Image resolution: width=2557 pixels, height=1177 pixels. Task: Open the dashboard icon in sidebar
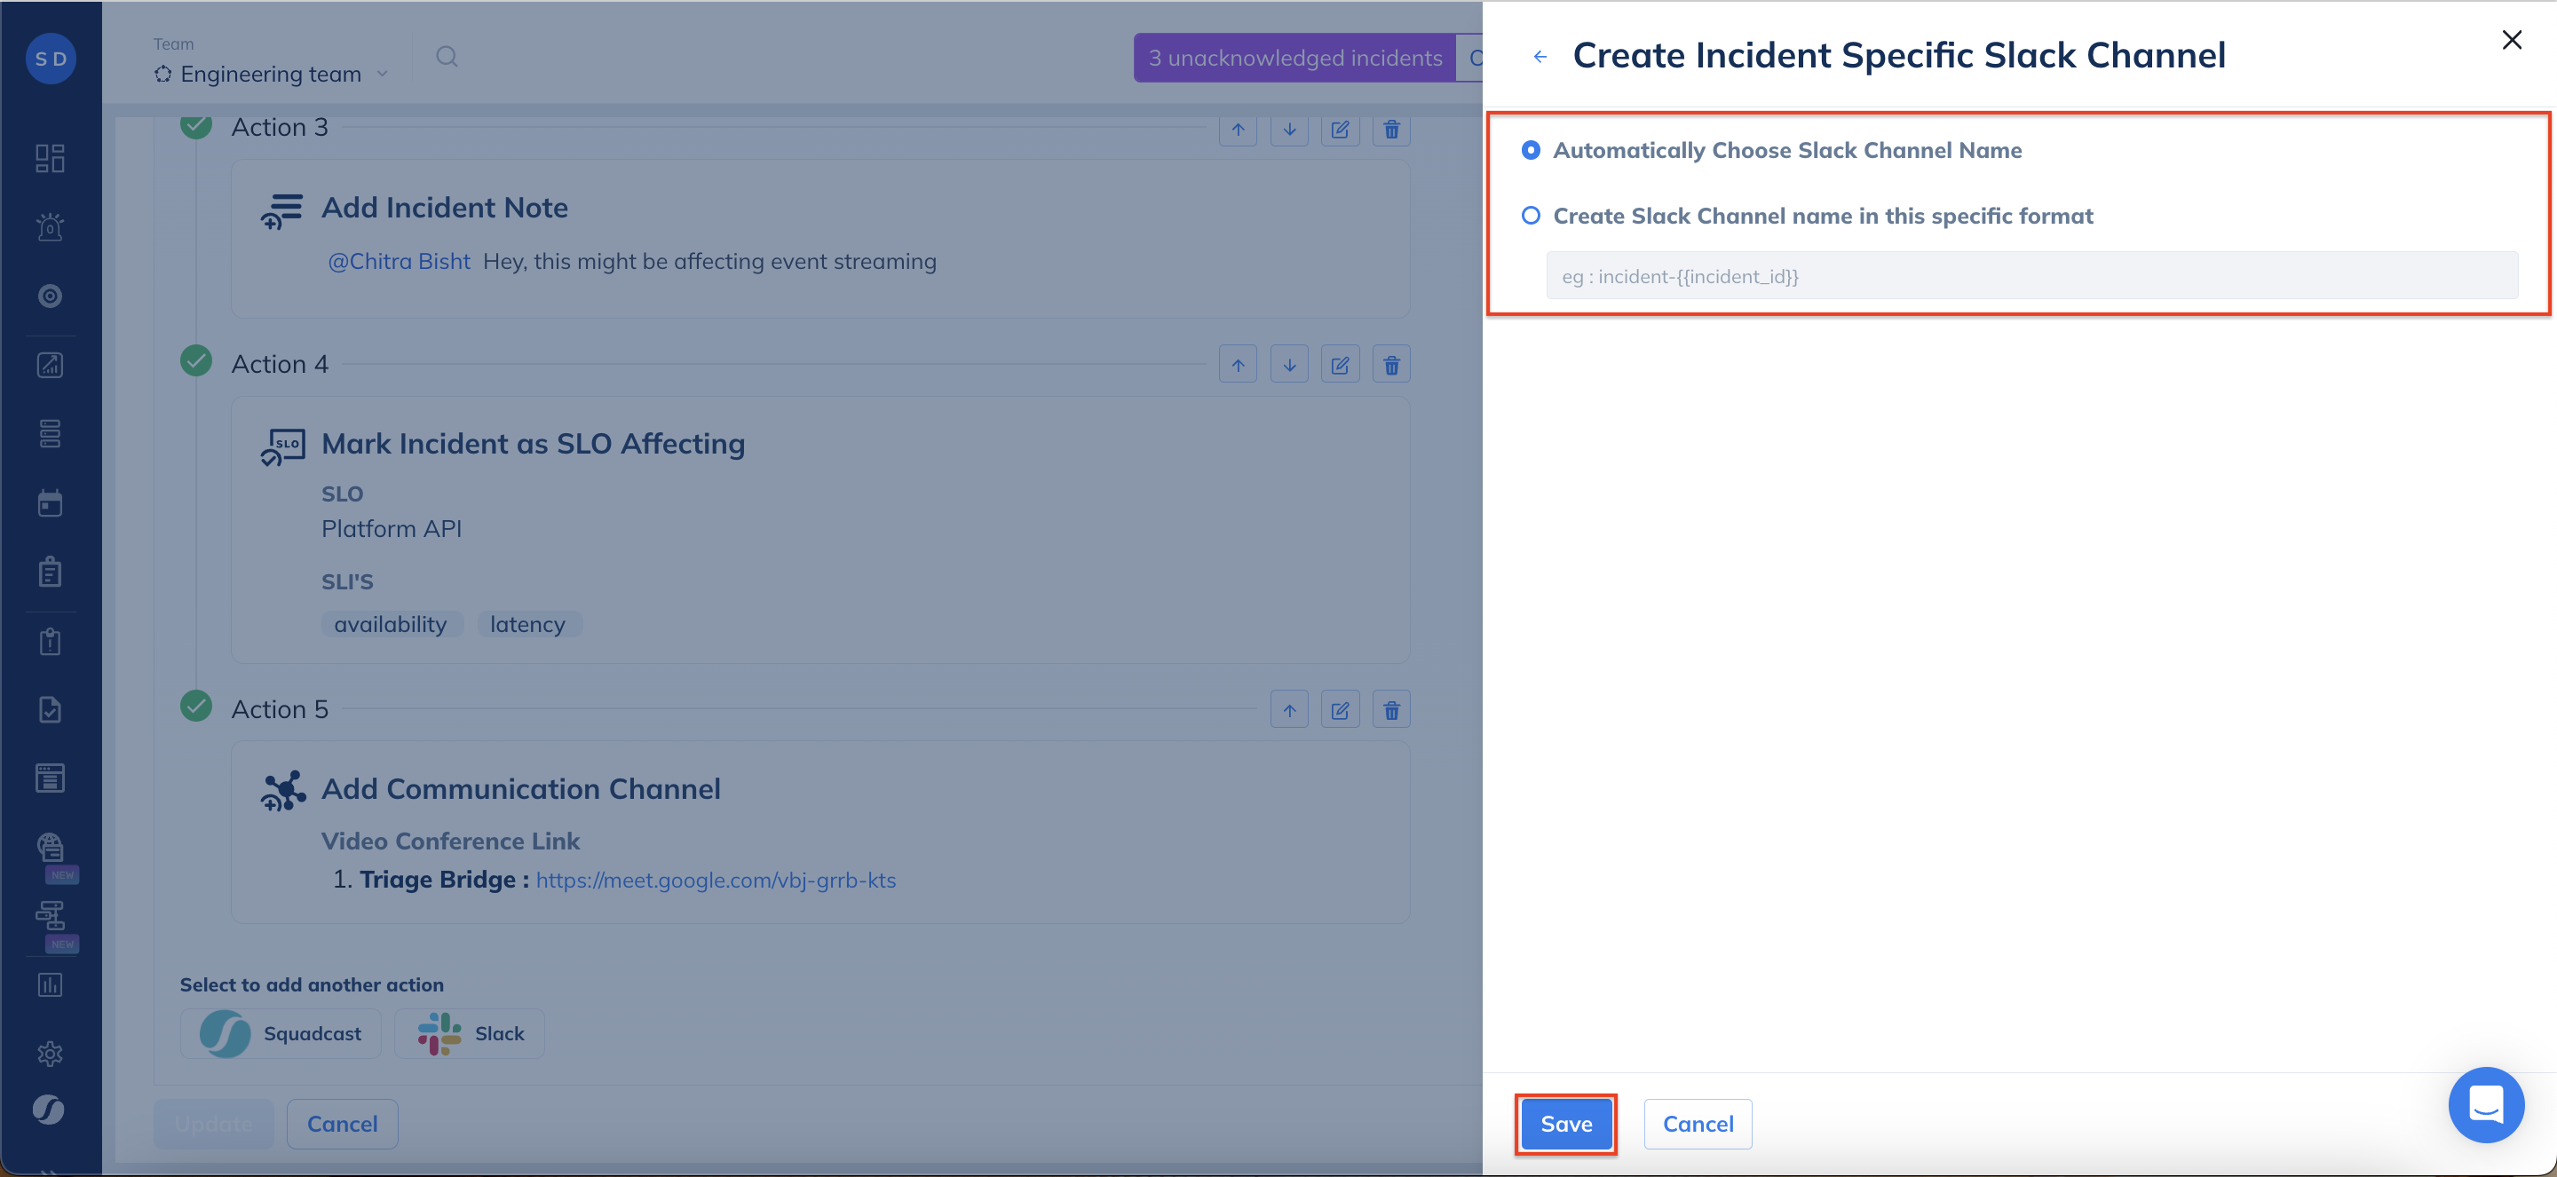pos(50,159)
